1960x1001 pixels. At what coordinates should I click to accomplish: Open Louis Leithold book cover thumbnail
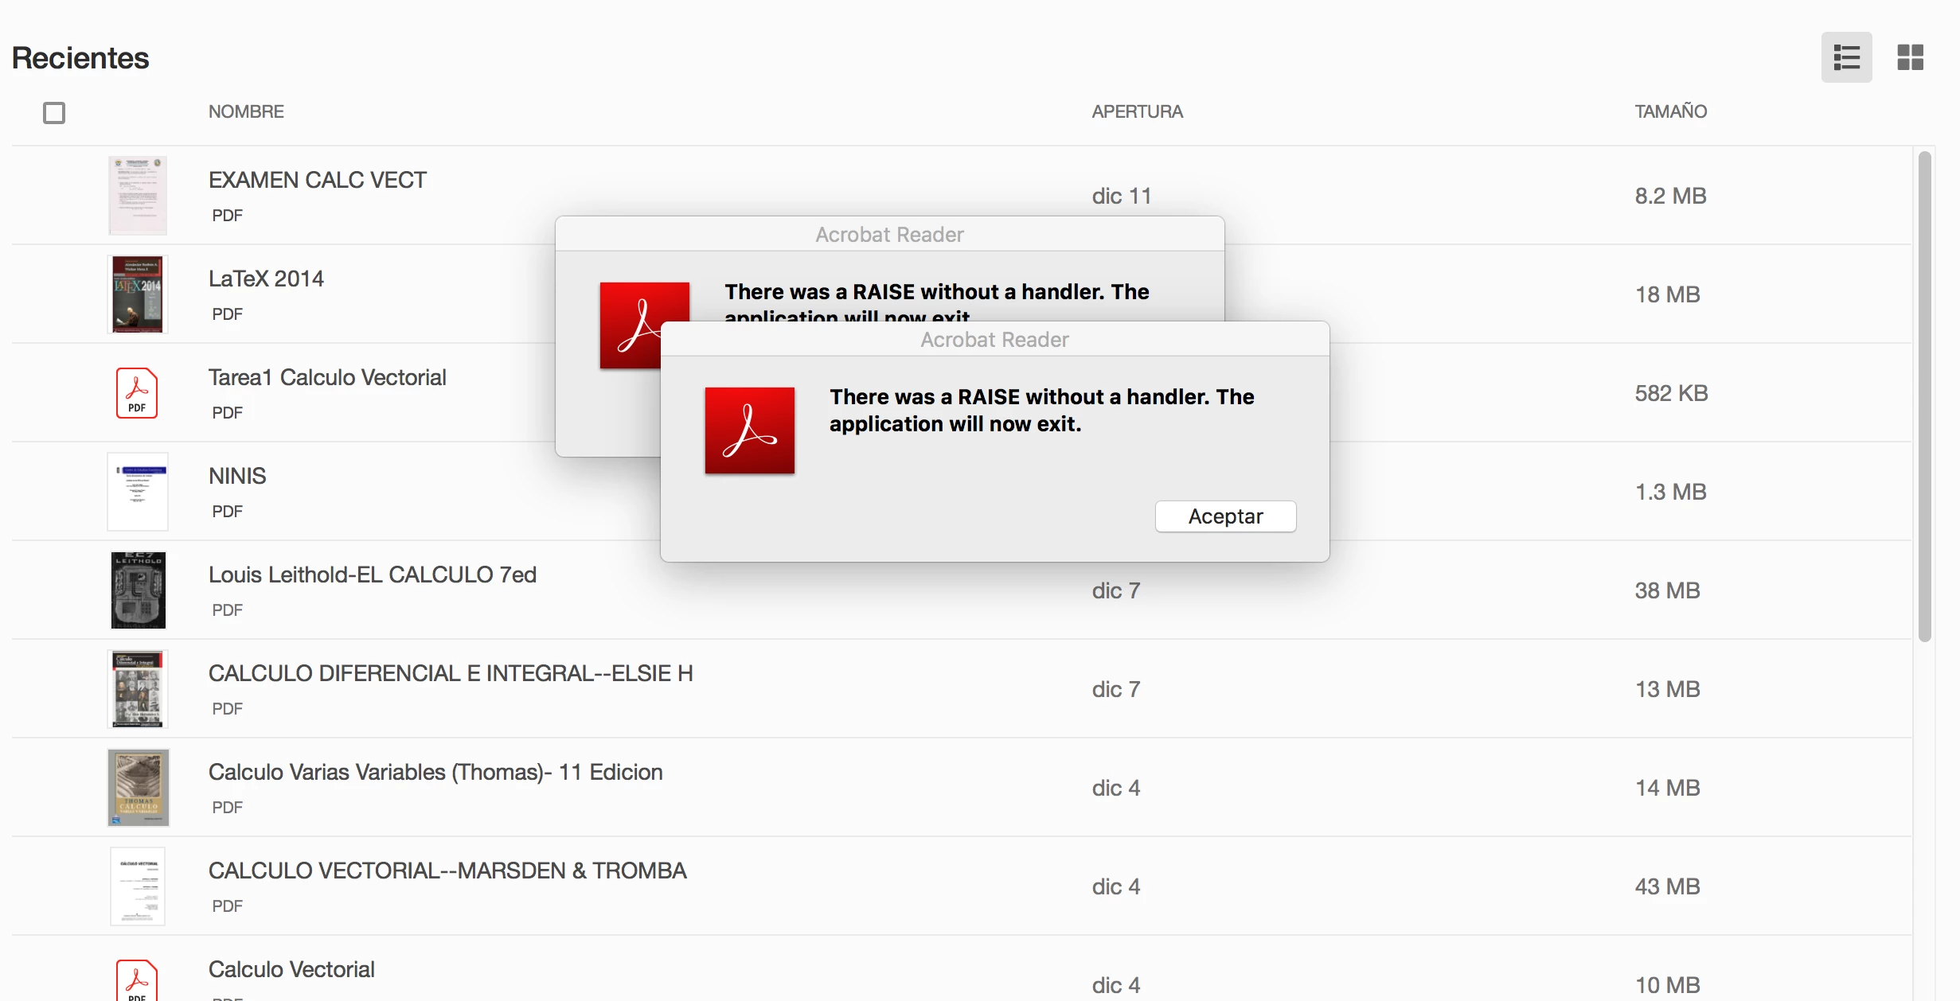(138, 590)
